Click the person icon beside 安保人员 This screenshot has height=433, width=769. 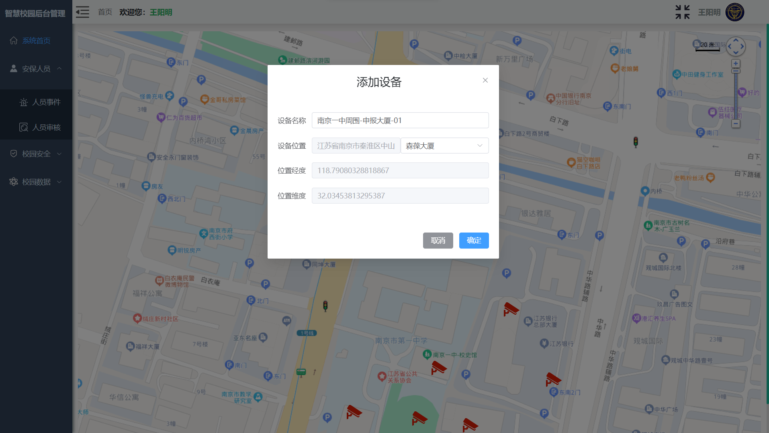point(14,69)
